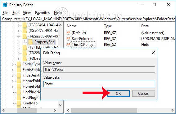This screenshot has width=176, height=114.
Task: Confirm the edit with OK
Action: (x=118, y=93)
